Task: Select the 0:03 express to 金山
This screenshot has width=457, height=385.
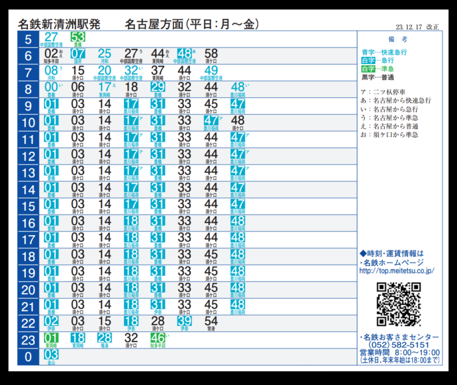Action: [51, 357]
